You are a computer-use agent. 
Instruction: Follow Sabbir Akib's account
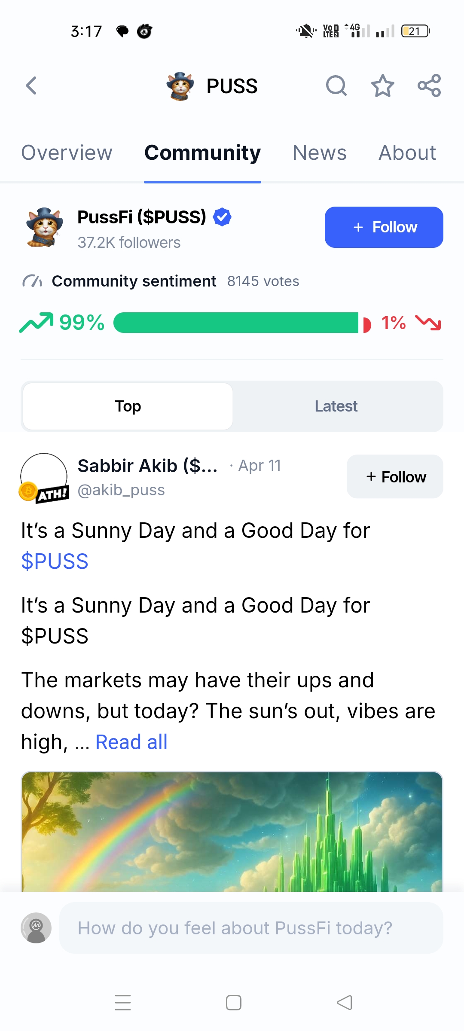[395, 476]
